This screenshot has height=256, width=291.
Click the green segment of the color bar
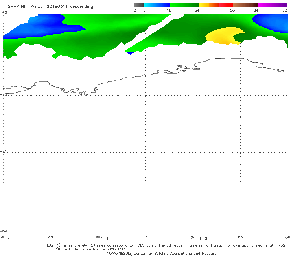(184, 5)
